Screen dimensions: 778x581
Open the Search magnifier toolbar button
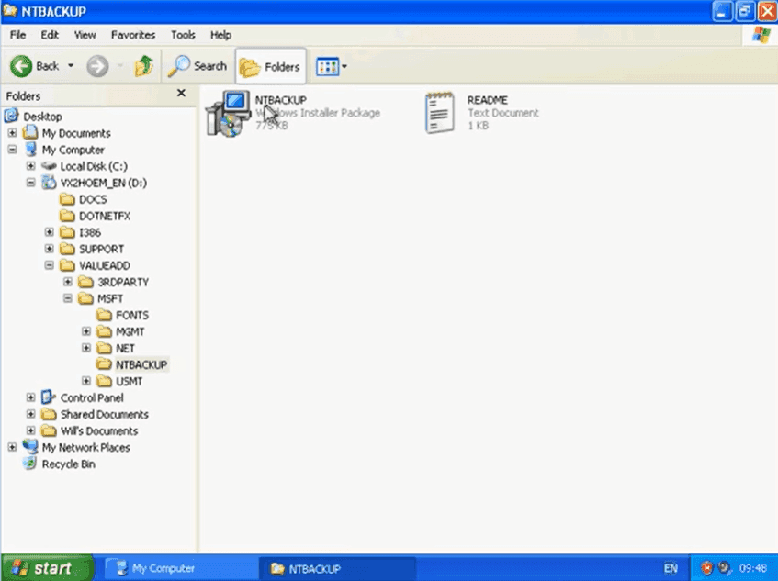pos(197,66)
